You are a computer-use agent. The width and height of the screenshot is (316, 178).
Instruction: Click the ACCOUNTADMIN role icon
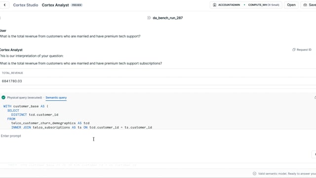coord(214,5)
